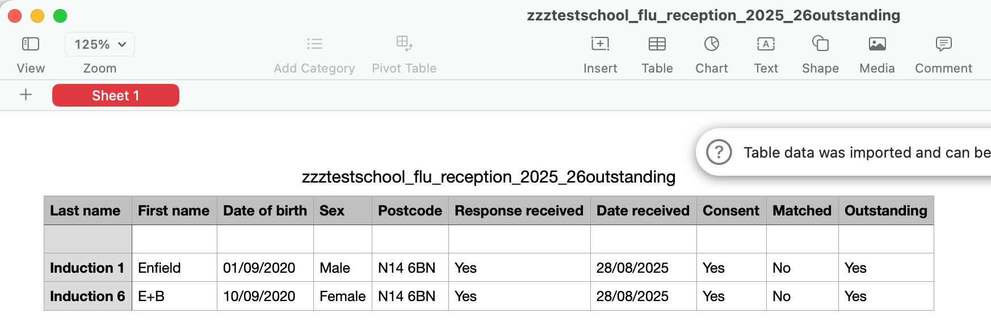Click the Date of birth column header

(x=265, y=211)
